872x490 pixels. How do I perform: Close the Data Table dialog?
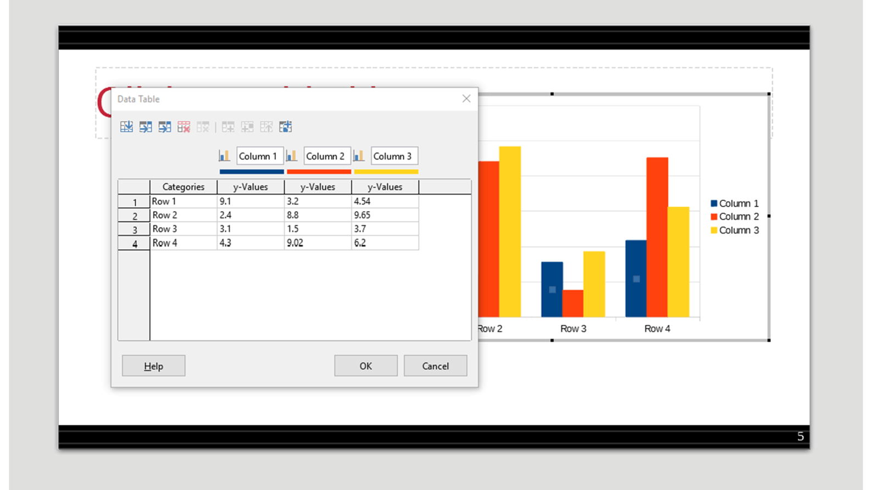click(466, 99)
